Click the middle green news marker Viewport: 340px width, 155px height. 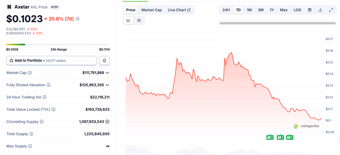coord(280,137)
